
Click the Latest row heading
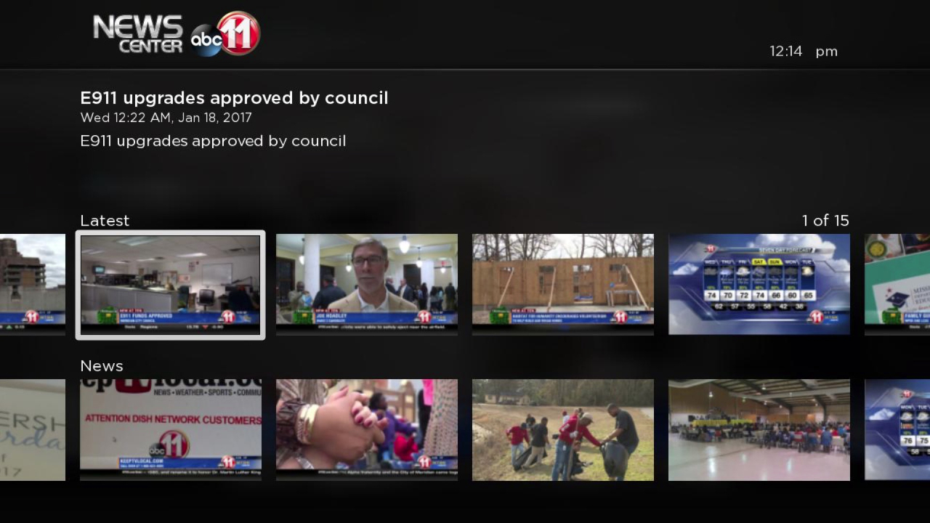click(105, 221)
